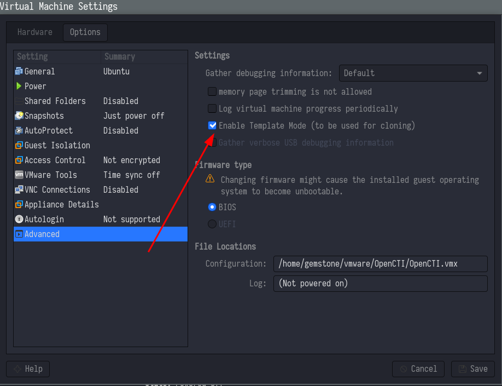
Task: Select the Snapshots camera icon
Action: tap(19, 116)
